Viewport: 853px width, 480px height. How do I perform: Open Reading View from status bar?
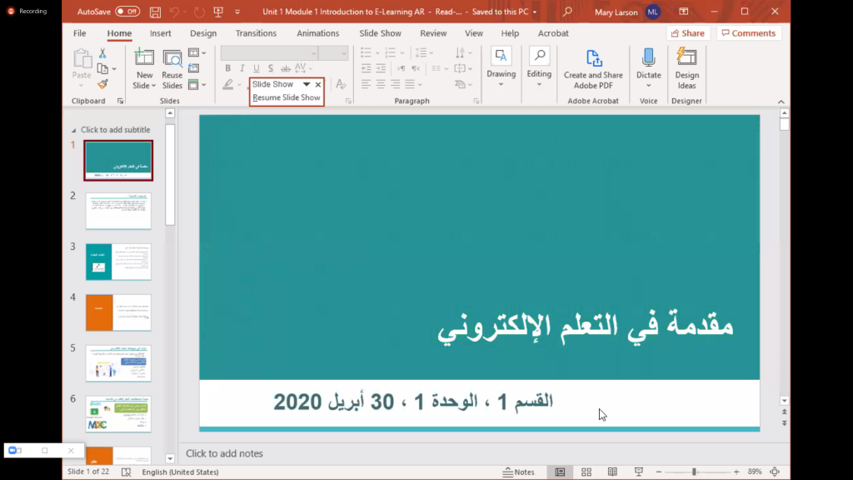[x=612, y=472]
